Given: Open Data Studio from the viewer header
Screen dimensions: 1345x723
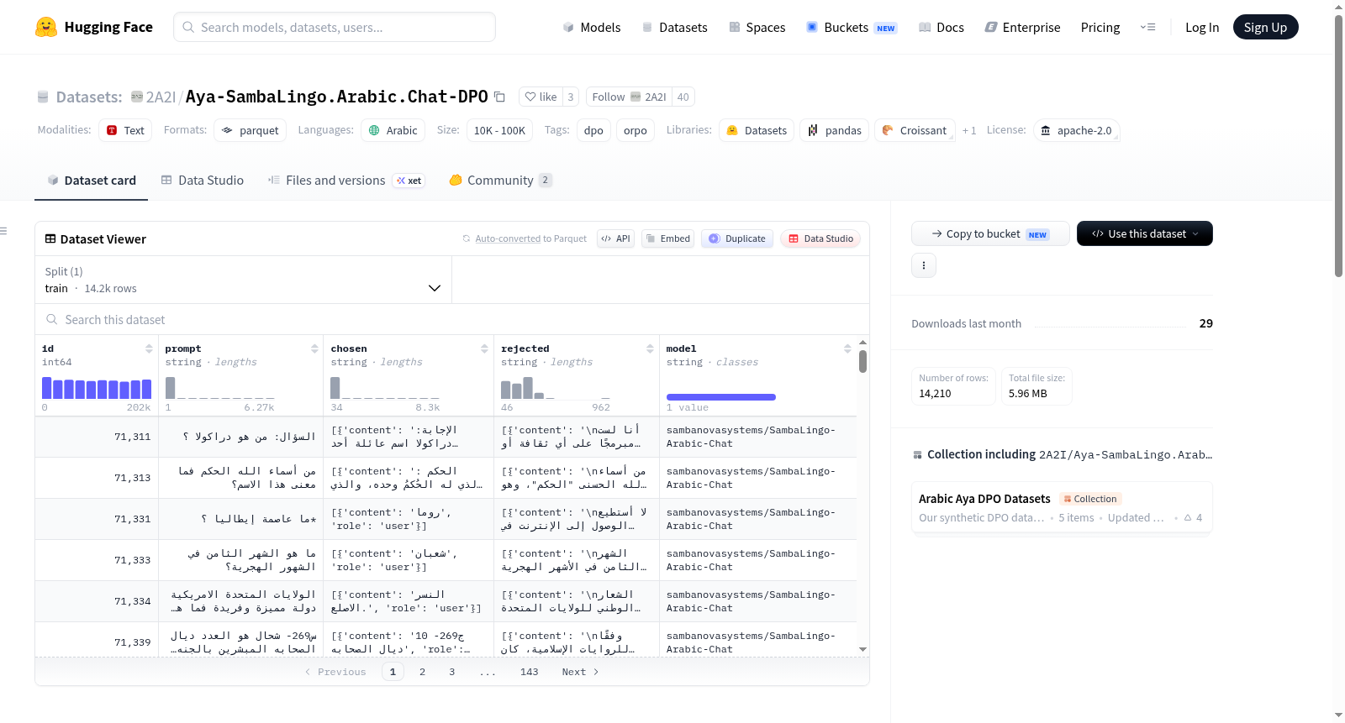Looking at the screenshot, I should [820, 238].
